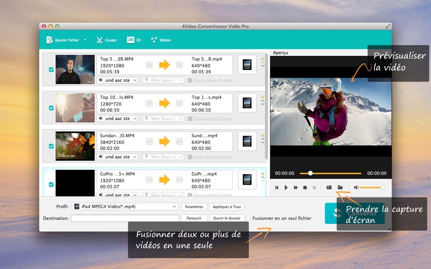Image resolution: width=431 pixels, height=269 pixels.
Task: Click the Destination path input field
Action: pyautogui.click(x=125, y=218)
